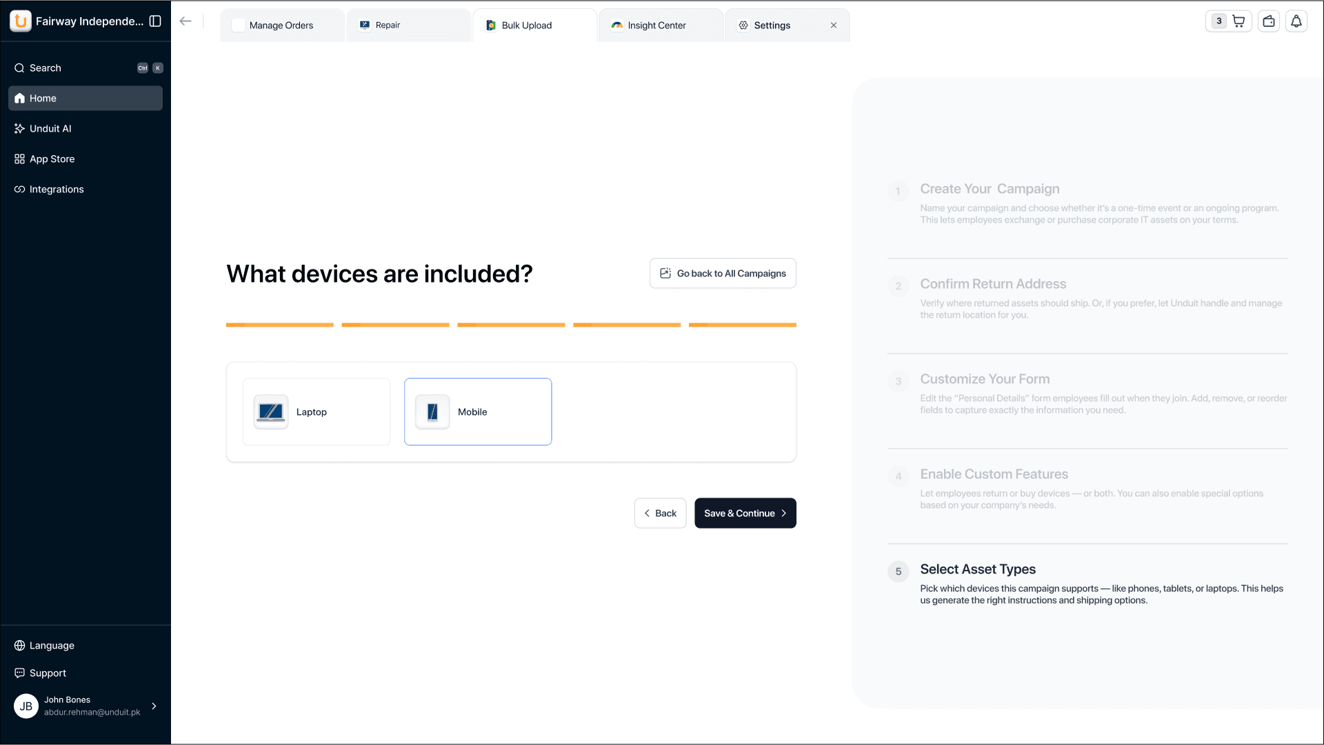1324x745 pixels.
Task: Click the Search icon in the sidebar
Action: tap(19, 68)
